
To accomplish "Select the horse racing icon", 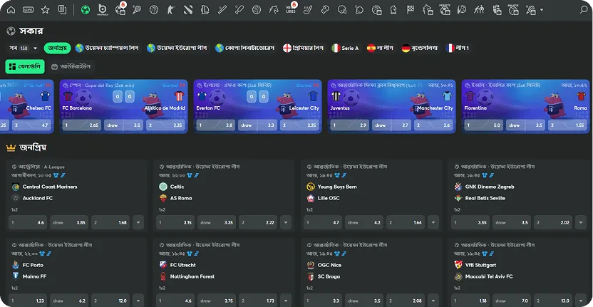I will click(274, 10).
